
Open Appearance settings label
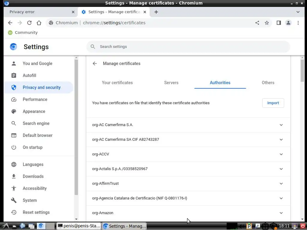(34, 111)
